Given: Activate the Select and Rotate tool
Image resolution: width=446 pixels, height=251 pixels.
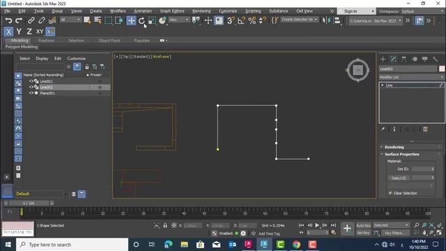Looking at the screenshot, I should pos(141,20).
